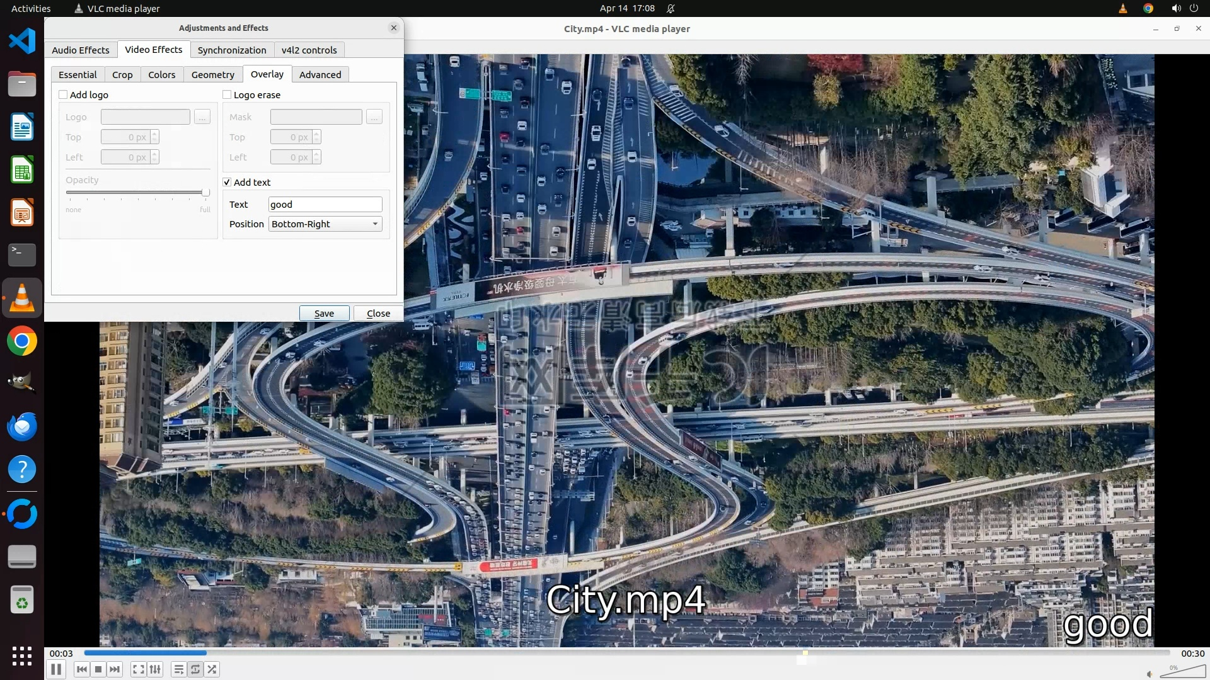Skip to next media track

(115, 669)
